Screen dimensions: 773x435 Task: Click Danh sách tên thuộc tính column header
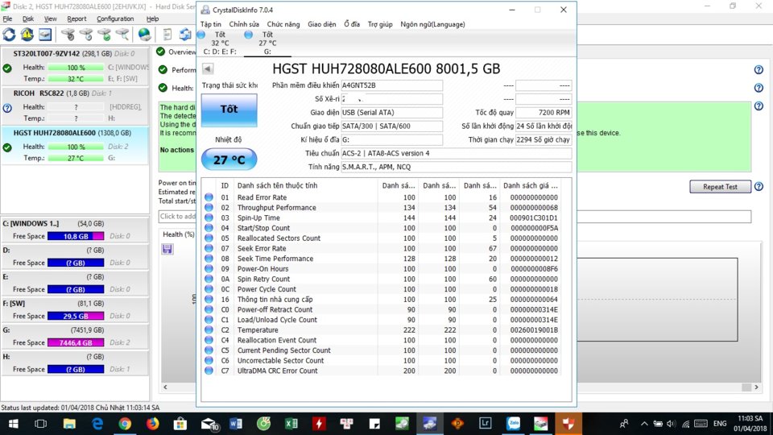pyautogui.click(x=278, y=185)
